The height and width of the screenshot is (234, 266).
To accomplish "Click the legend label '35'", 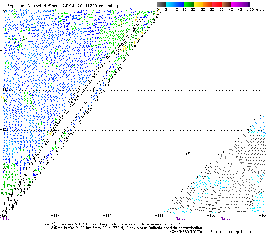I will 221,9.
